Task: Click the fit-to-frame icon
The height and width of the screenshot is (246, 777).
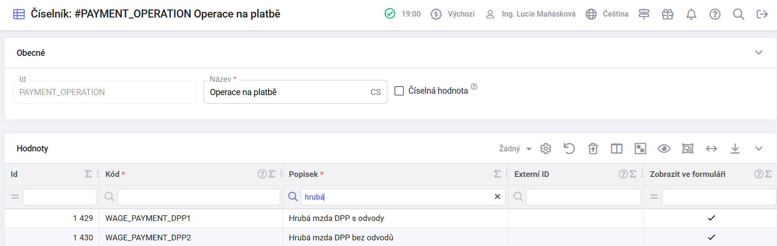Action: coord(688,149)
